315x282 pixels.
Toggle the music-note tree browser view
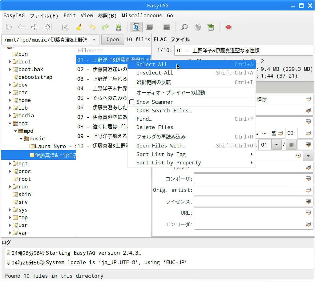pyautogui.click(x=136, y=27)
